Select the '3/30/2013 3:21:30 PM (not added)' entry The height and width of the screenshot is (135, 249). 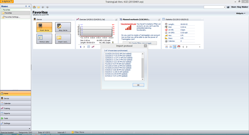118,62
